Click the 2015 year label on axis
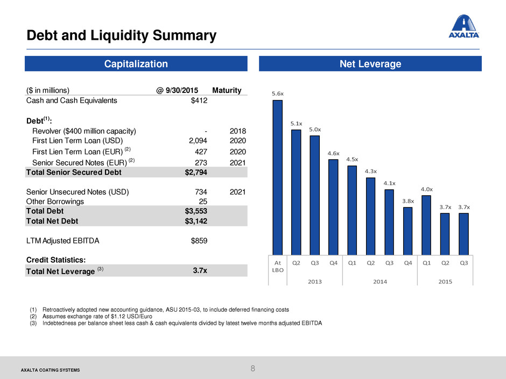The image size is (506, 379). (x=445, y=282)
